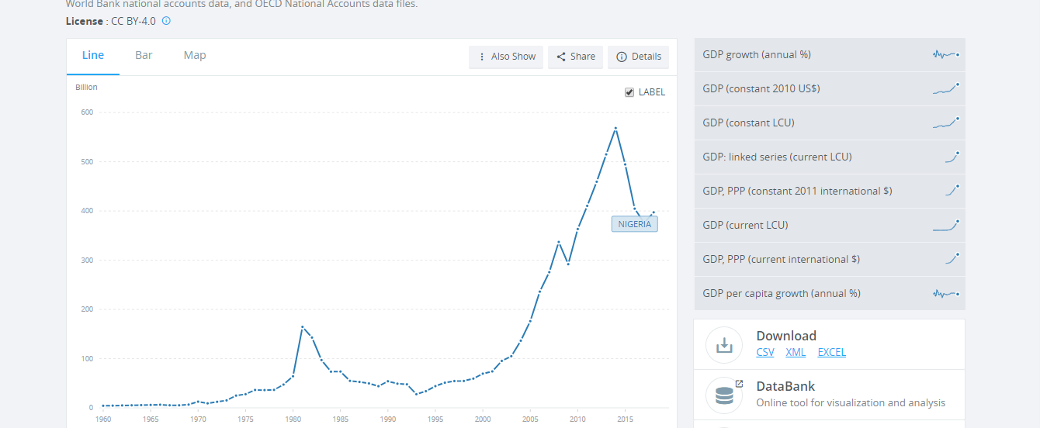Click the Download tray icon
The height and width of the screenshot is (428, 1040).
pos(724,345)
